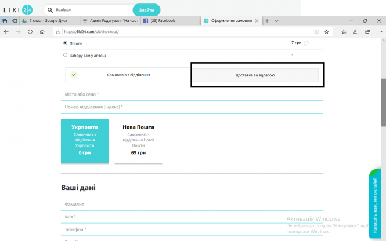Image resolution: width=386 pixels, height=241 pixels.
Task: Open browser settings ellipsis menu
Action: pos(378,31)
